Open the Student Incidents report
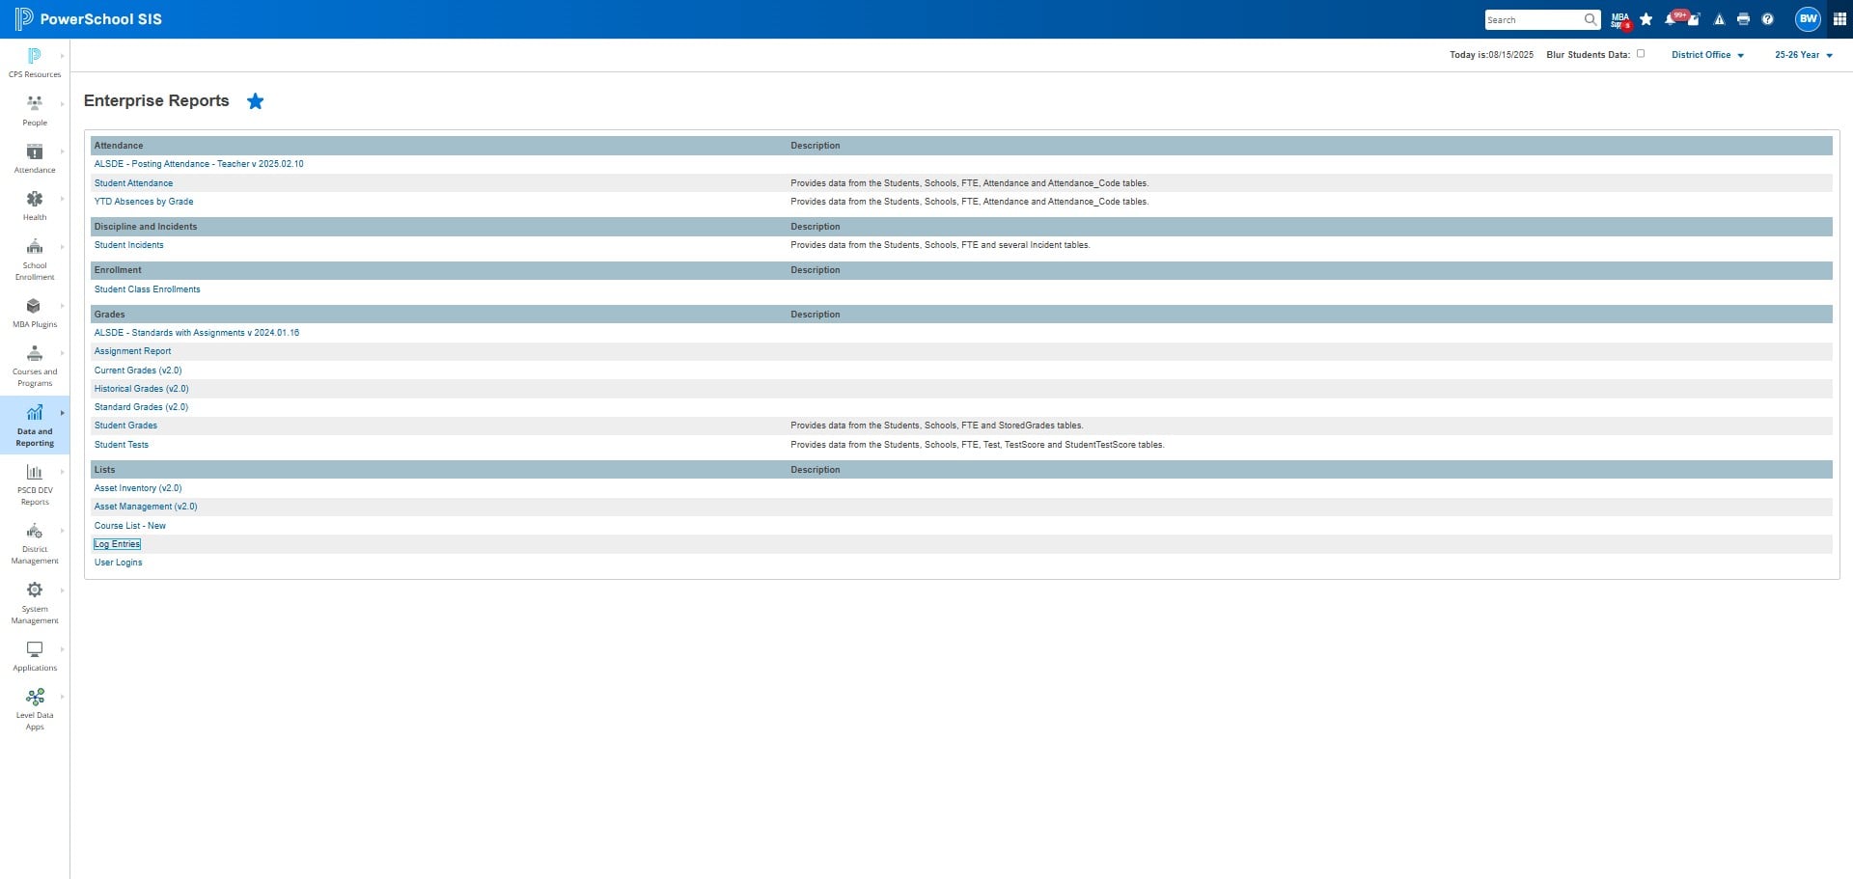1853x879 pixels. (128, 245)
